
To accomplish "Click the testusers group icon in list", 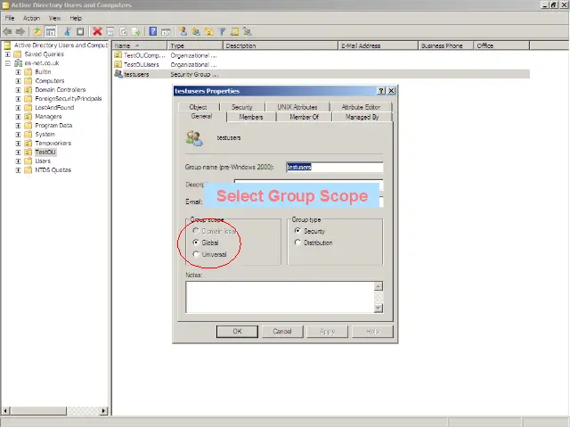I will point(118,74).
